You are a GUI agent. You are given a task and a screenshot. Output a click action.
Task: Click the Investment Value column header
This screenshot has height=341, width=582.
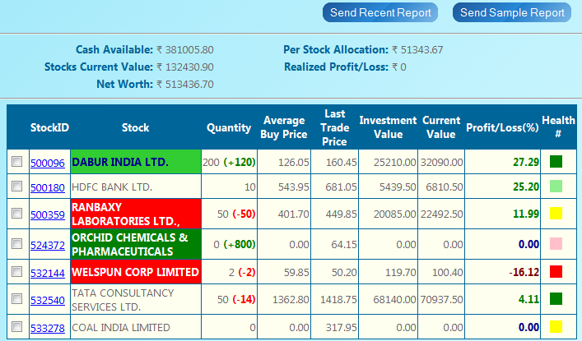pyautogui.click(x=388, y=127)
